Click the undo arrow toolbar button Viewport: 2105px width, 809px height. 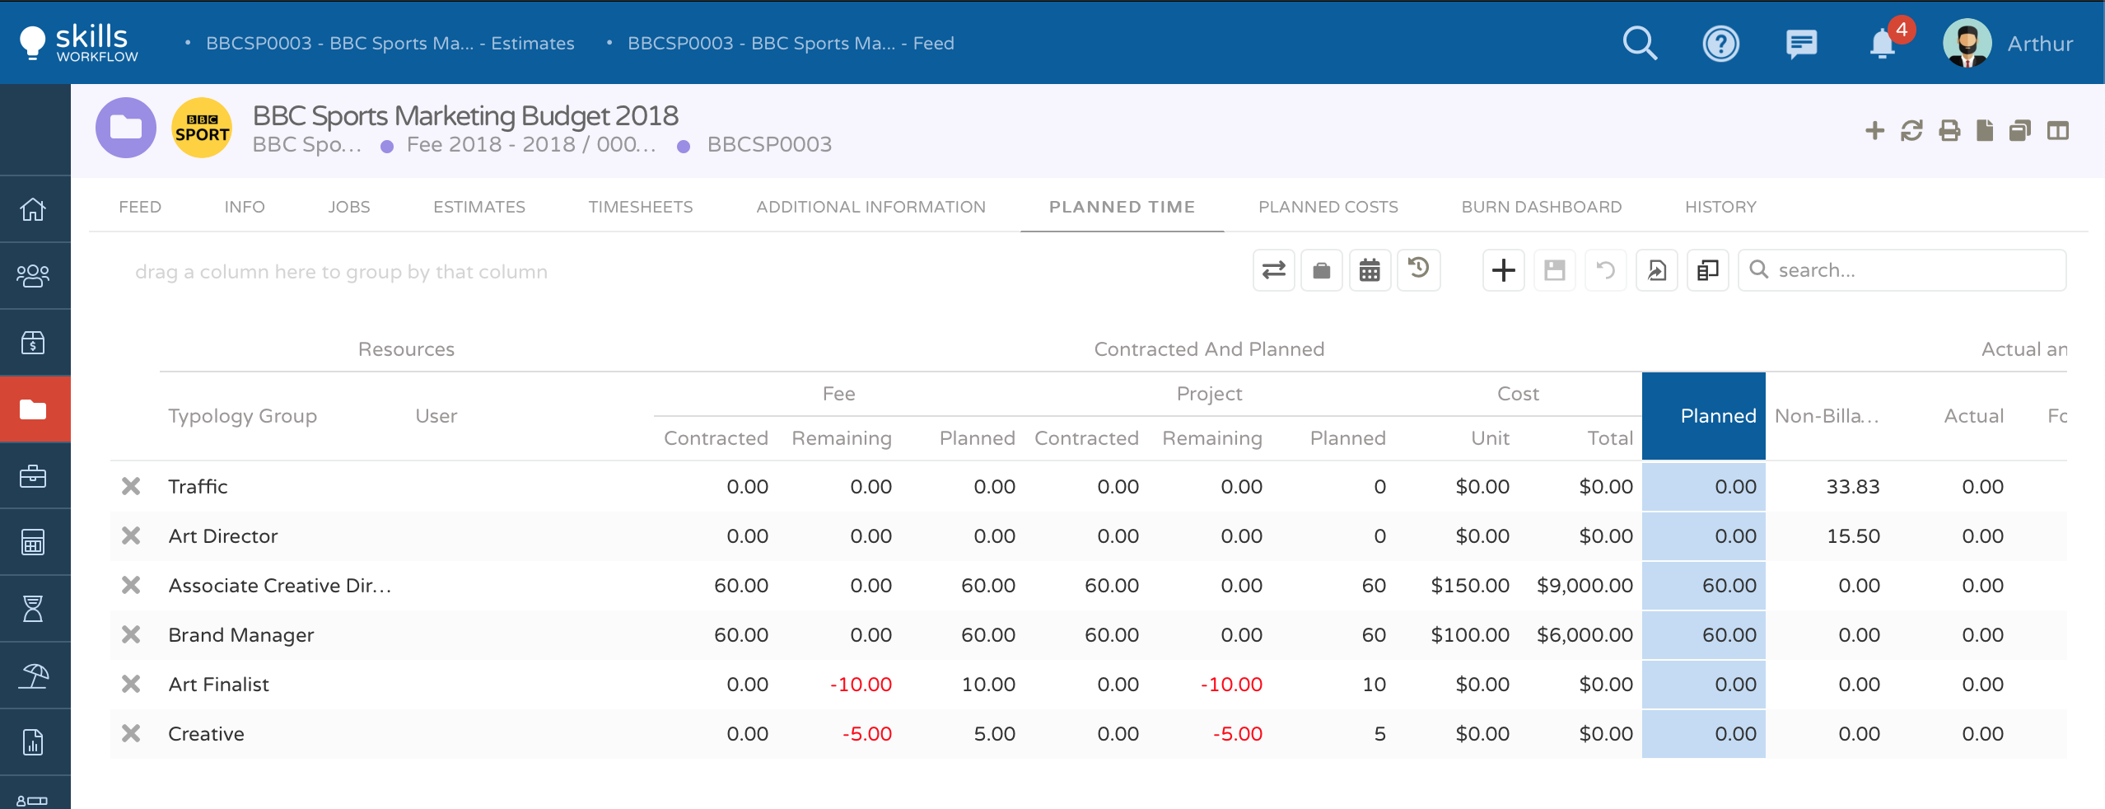coord(1606,270)
